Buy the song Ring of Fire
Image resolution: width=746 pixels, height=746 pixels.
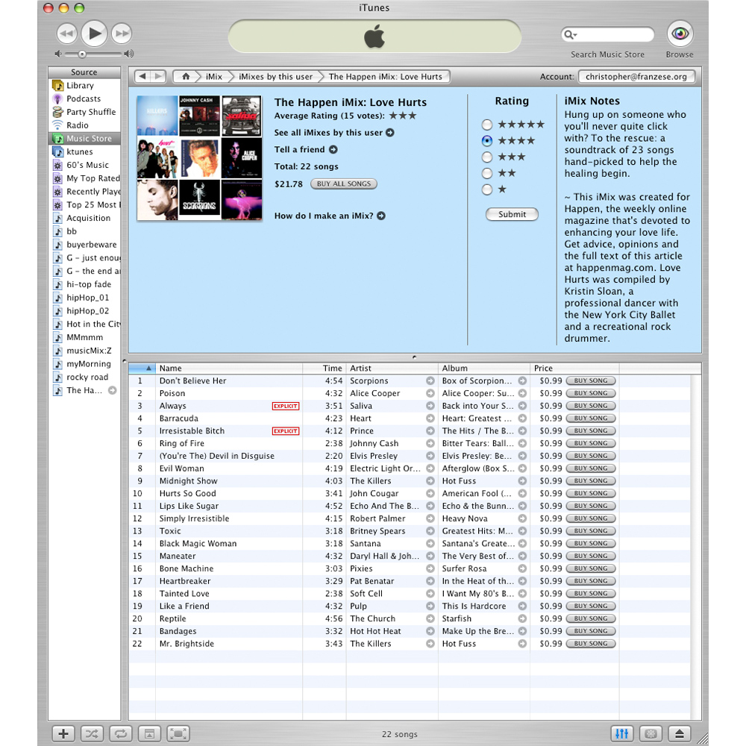(590, 443)
